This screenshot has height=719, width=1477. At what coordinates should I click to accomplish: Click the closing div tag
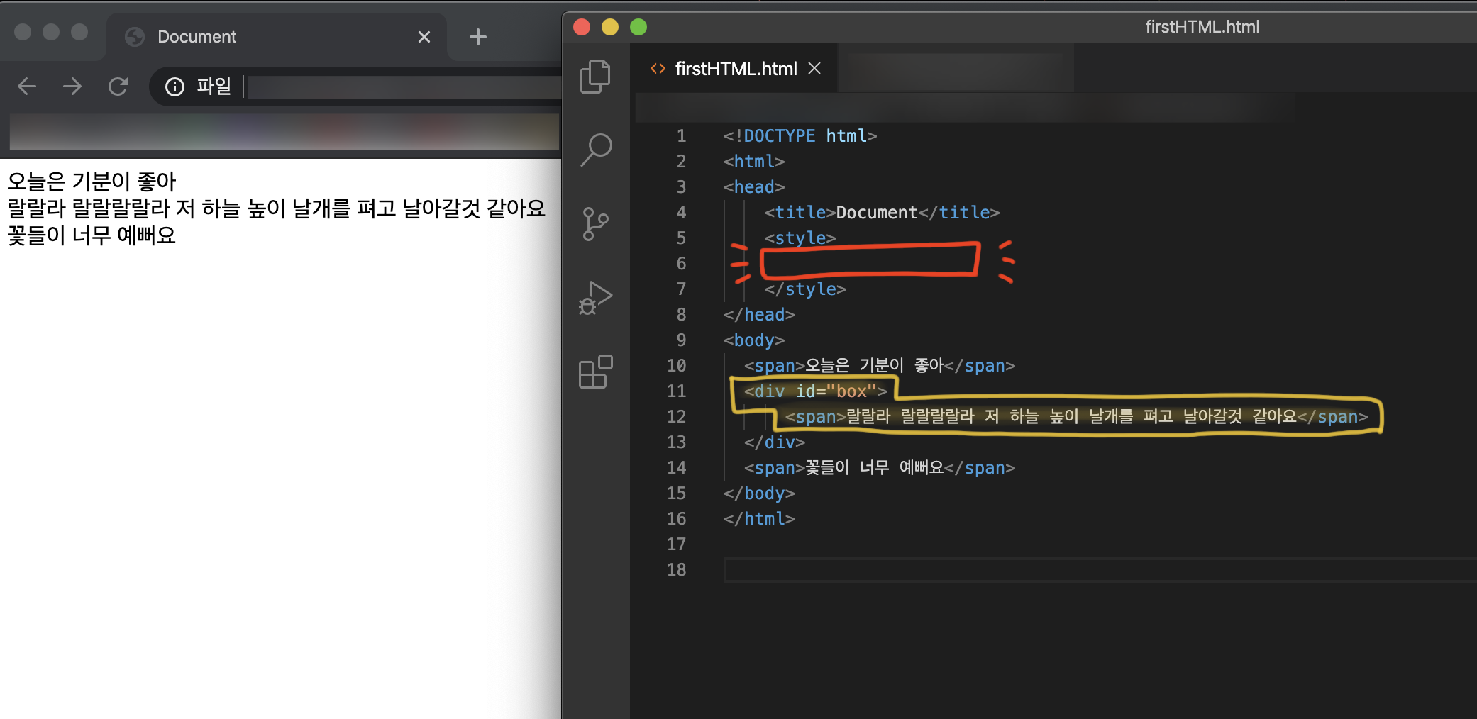click(x=775, y=442)
